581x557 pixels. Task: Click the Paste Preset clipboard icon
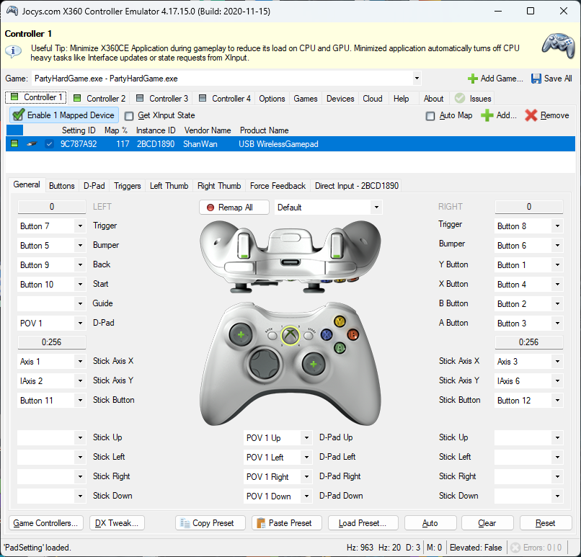tap(261, 523)
